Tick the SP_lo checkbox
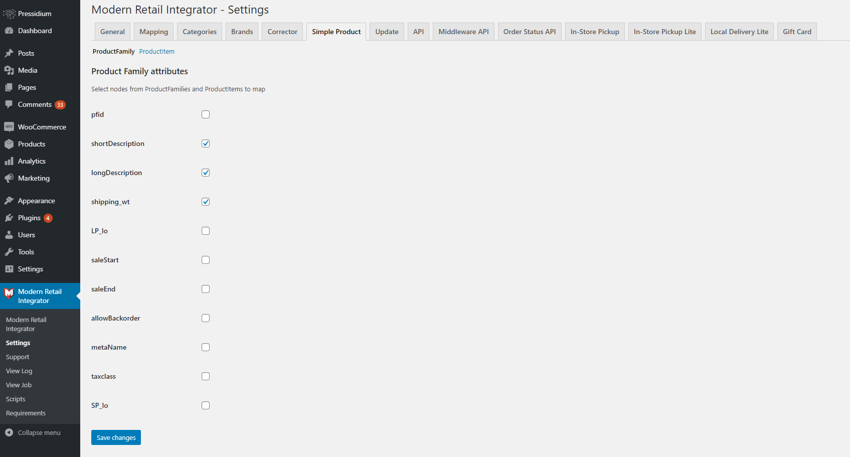The height and width of the screenshot is (457, 850). pos(206,405)
